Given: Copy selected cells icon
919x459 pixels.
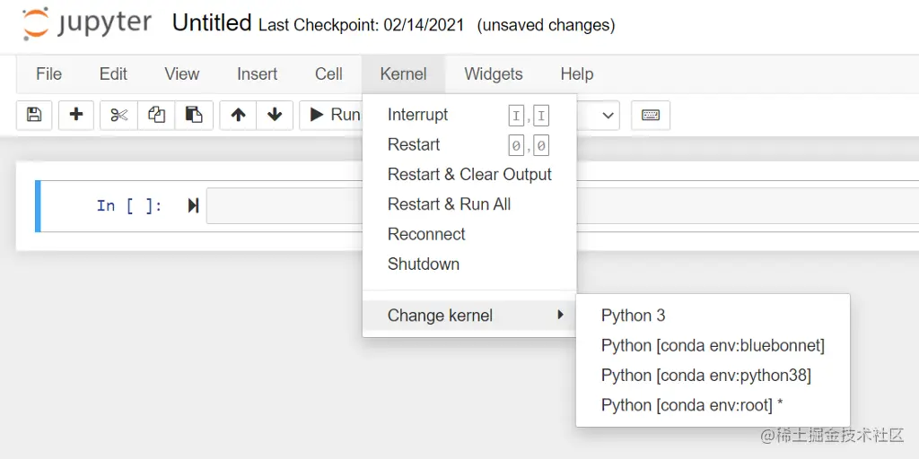Looking at the screenshot, I should pyautogui.click(x=156, y=115).
